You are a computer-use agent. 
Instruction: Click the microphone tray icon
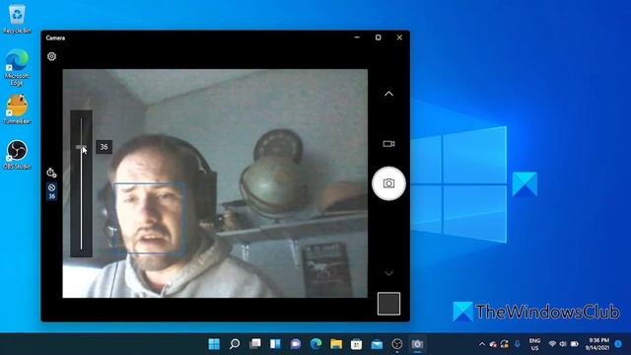coord(517,344)
